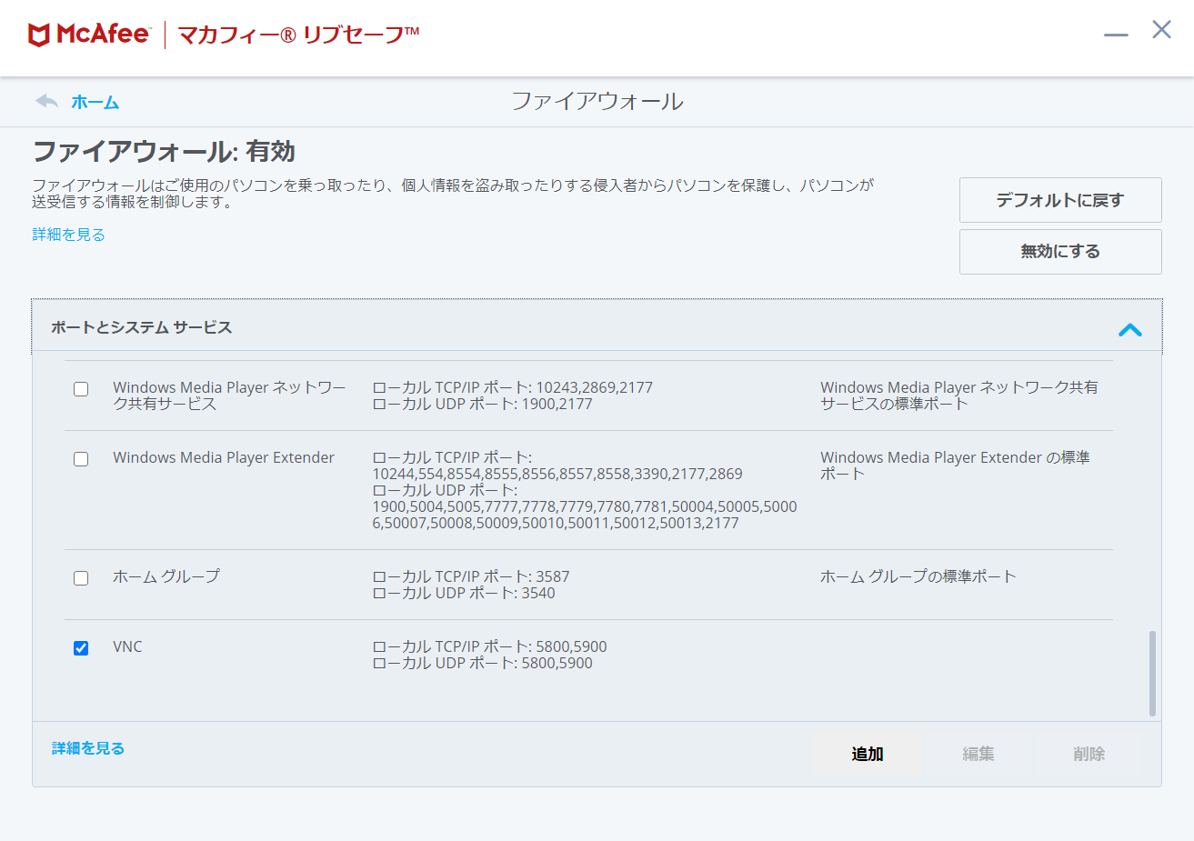Close the McAfee LiveSafe window
This screenshot has width=1194, height=841.
click(1161, 30)
